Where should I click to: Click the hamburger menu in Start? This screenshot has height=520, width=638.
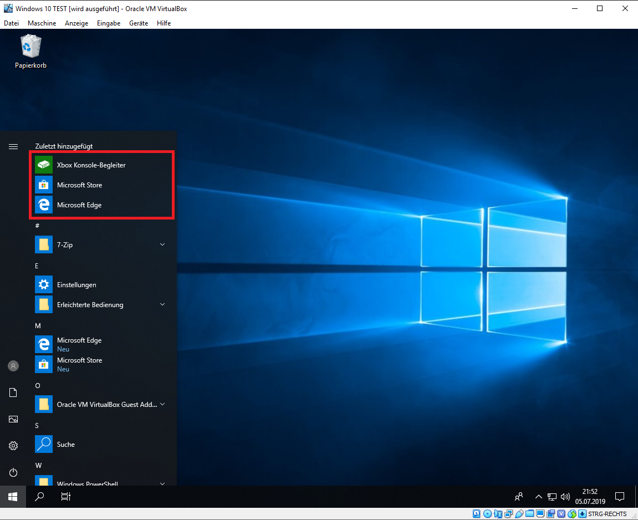click(13, 146)
